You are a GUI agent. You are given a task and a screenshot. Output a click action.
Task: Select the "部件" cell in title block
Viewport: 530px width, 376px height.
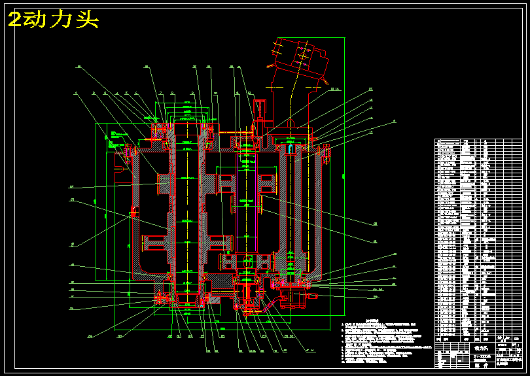coord(482,365)
